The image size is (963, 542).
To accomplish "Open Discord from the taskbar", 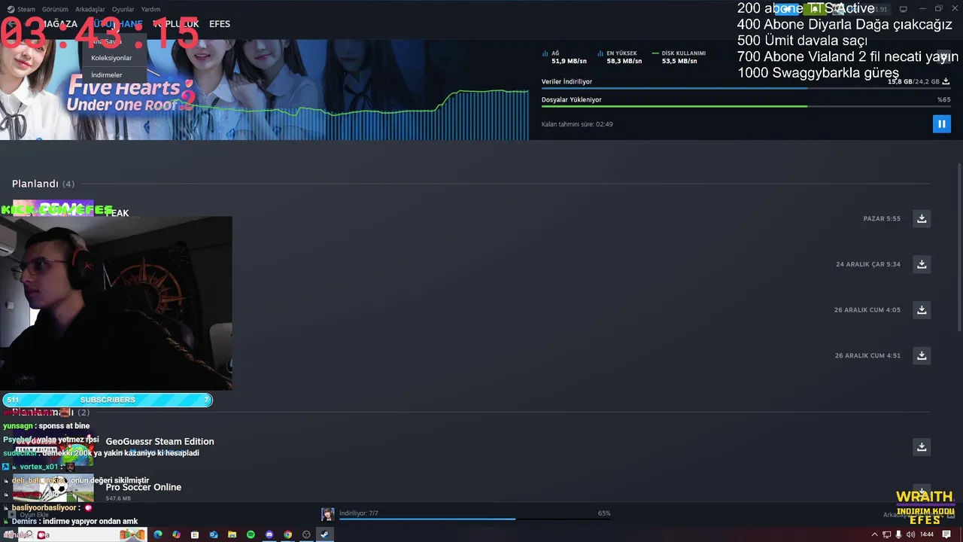I will (x=269, y=534).
